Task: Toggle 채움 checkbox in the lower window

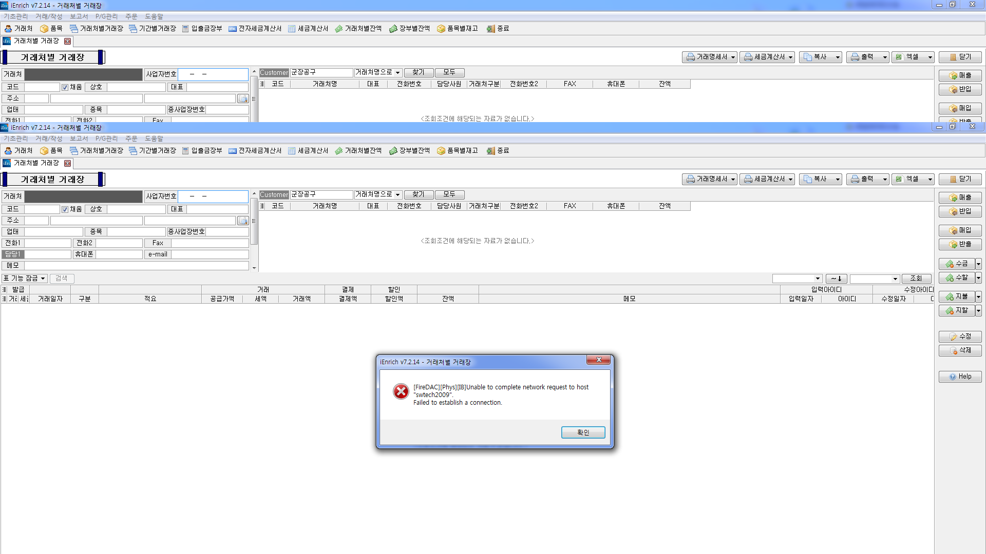Action: [x=65, y=209]
